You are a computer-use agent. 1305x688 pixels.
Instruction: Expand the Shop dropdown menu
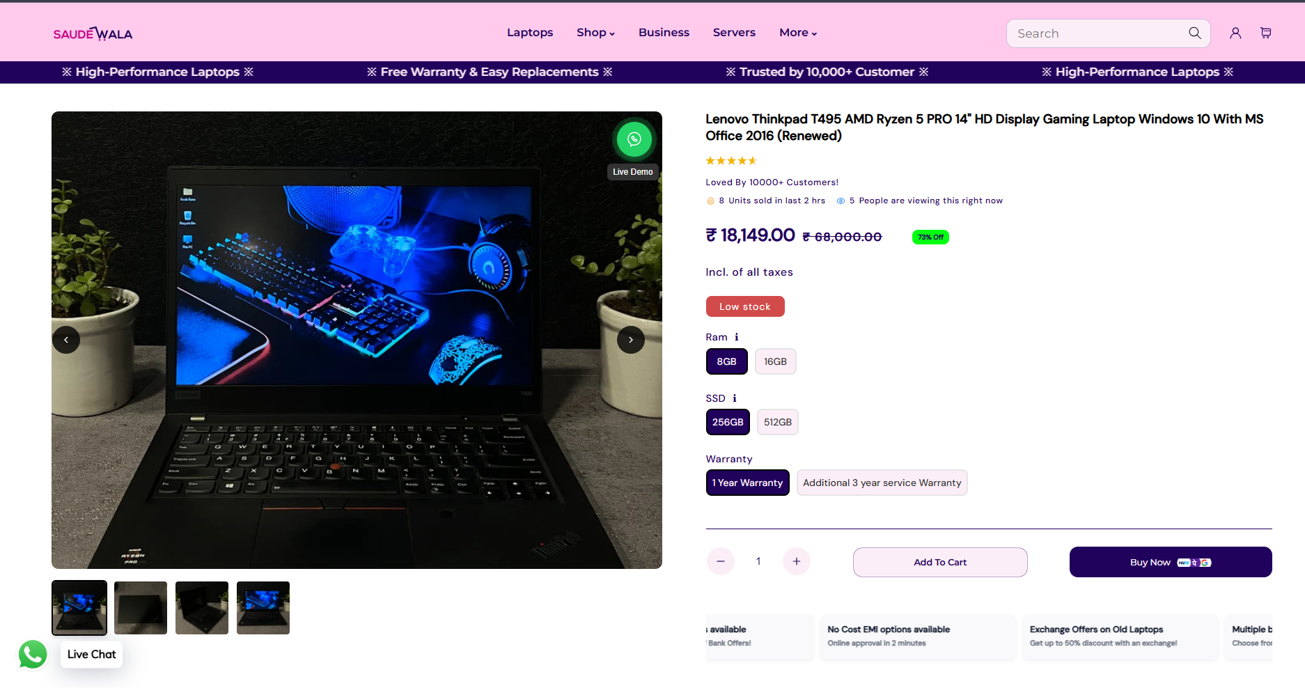(595, 33)
